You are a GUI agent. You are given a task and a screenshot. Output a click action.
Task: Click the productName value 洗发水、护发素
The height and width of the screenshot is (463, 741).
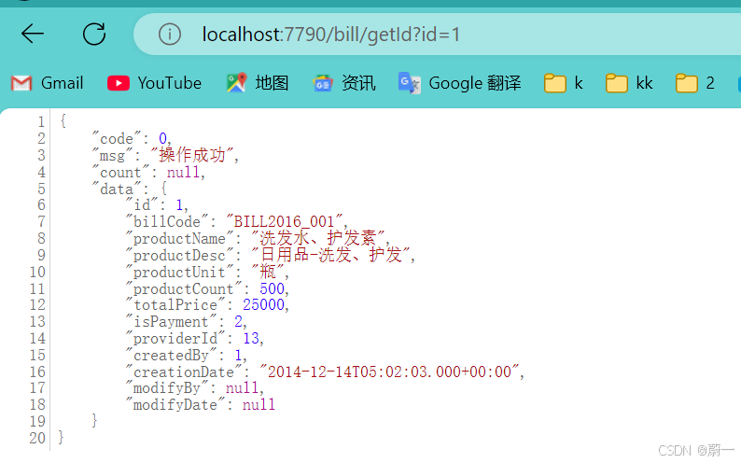[x=317, y=238]
